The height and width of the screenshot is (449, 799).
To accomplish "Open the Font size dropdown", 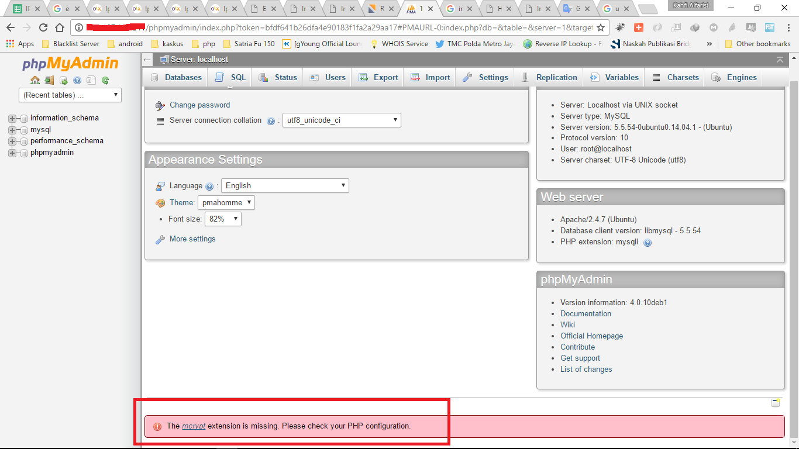I will 222,219.
